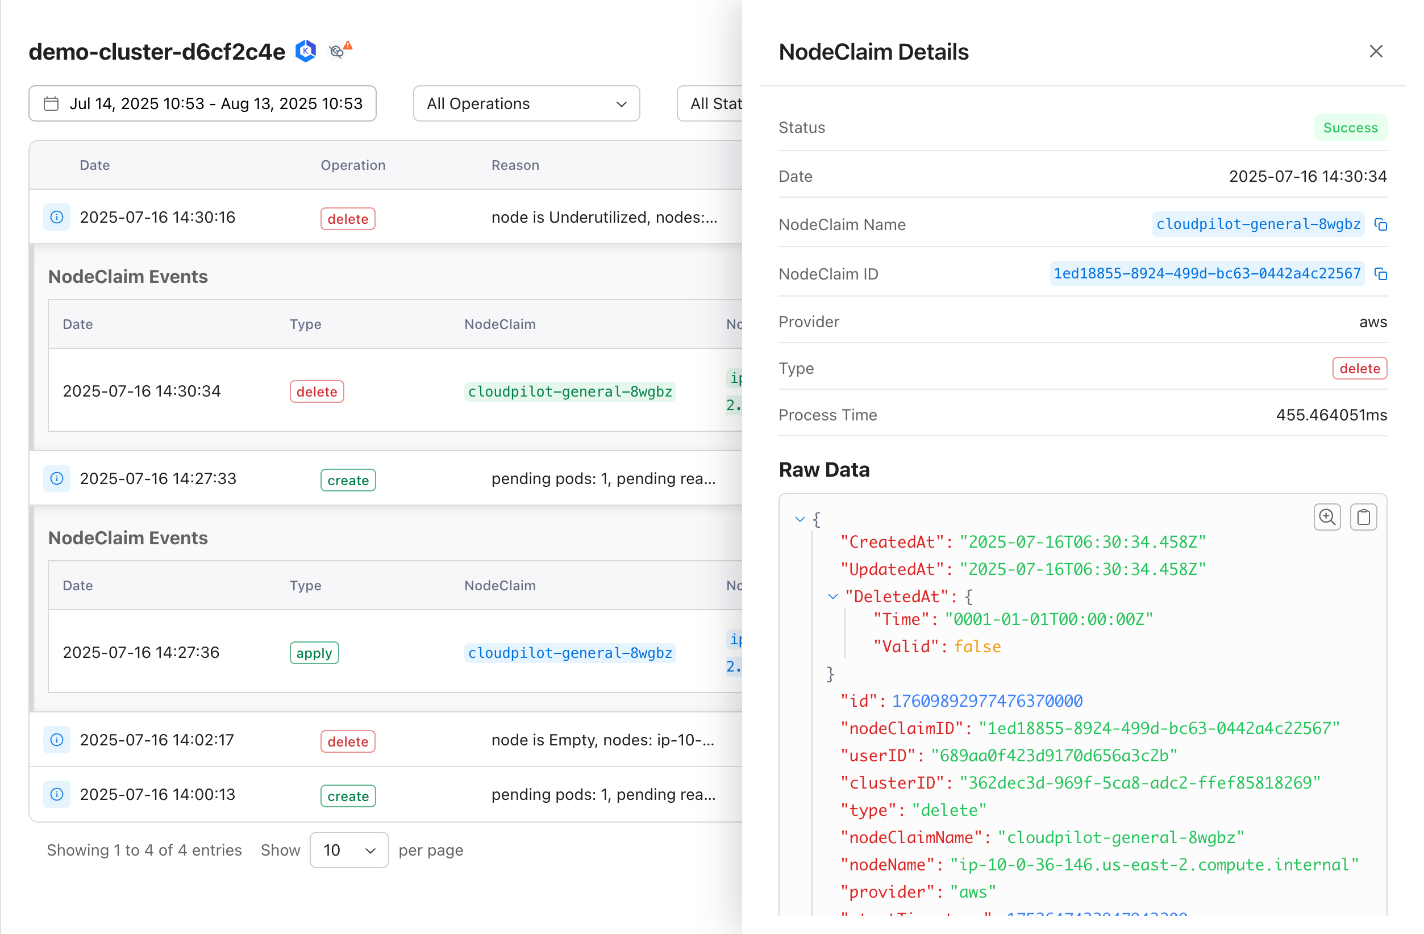The image size is (1424, 934).
Task: Click info icon for 14:00:13 create row
Action: [57, 795]
